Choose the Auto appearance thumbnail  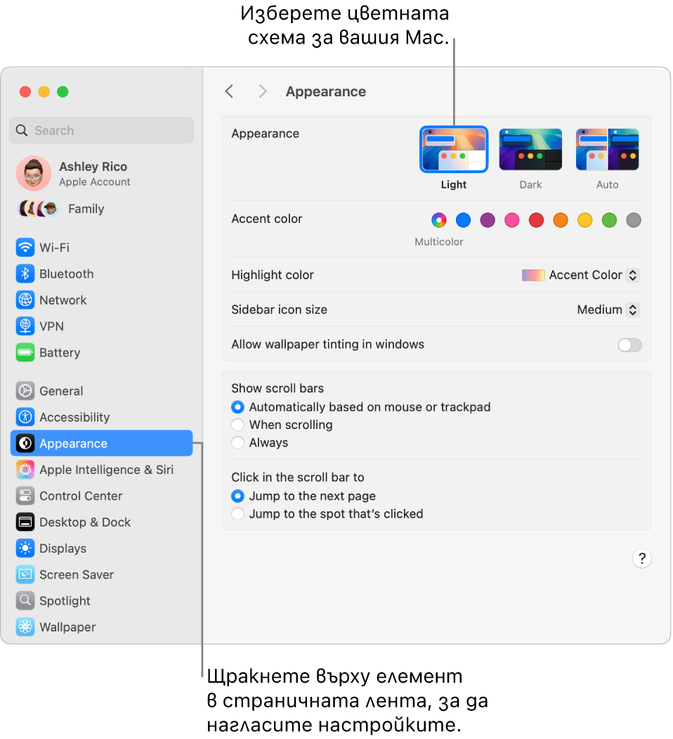pos(607,149)
